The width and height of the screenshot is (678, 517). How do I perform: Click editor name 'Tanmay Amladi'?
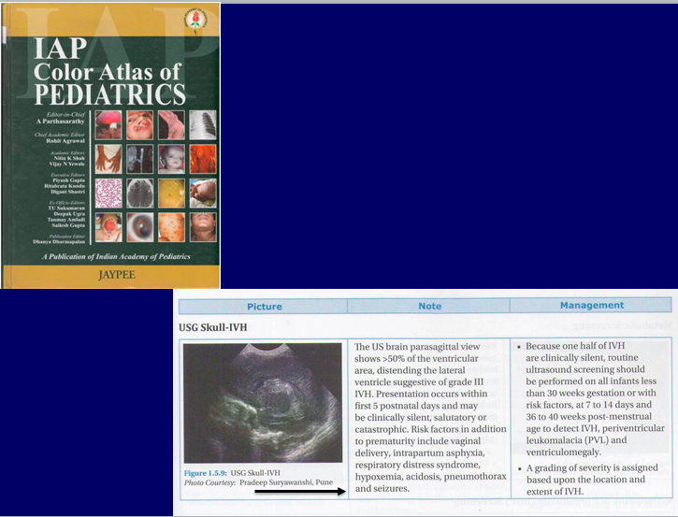pos(66,220)
